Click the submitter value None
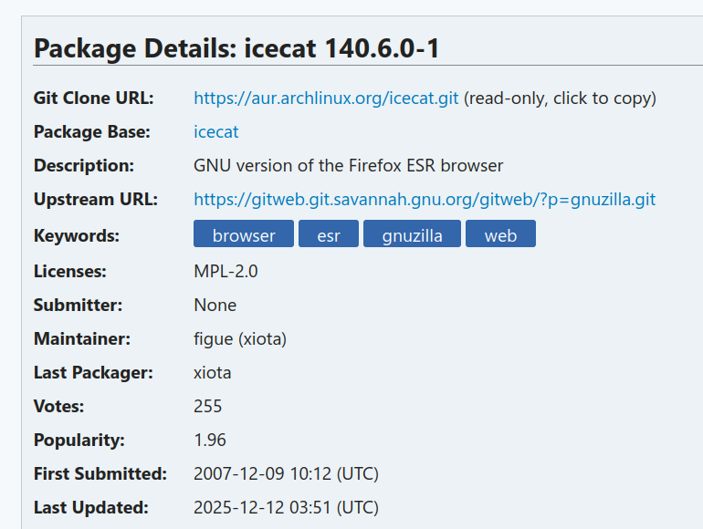 215,305
